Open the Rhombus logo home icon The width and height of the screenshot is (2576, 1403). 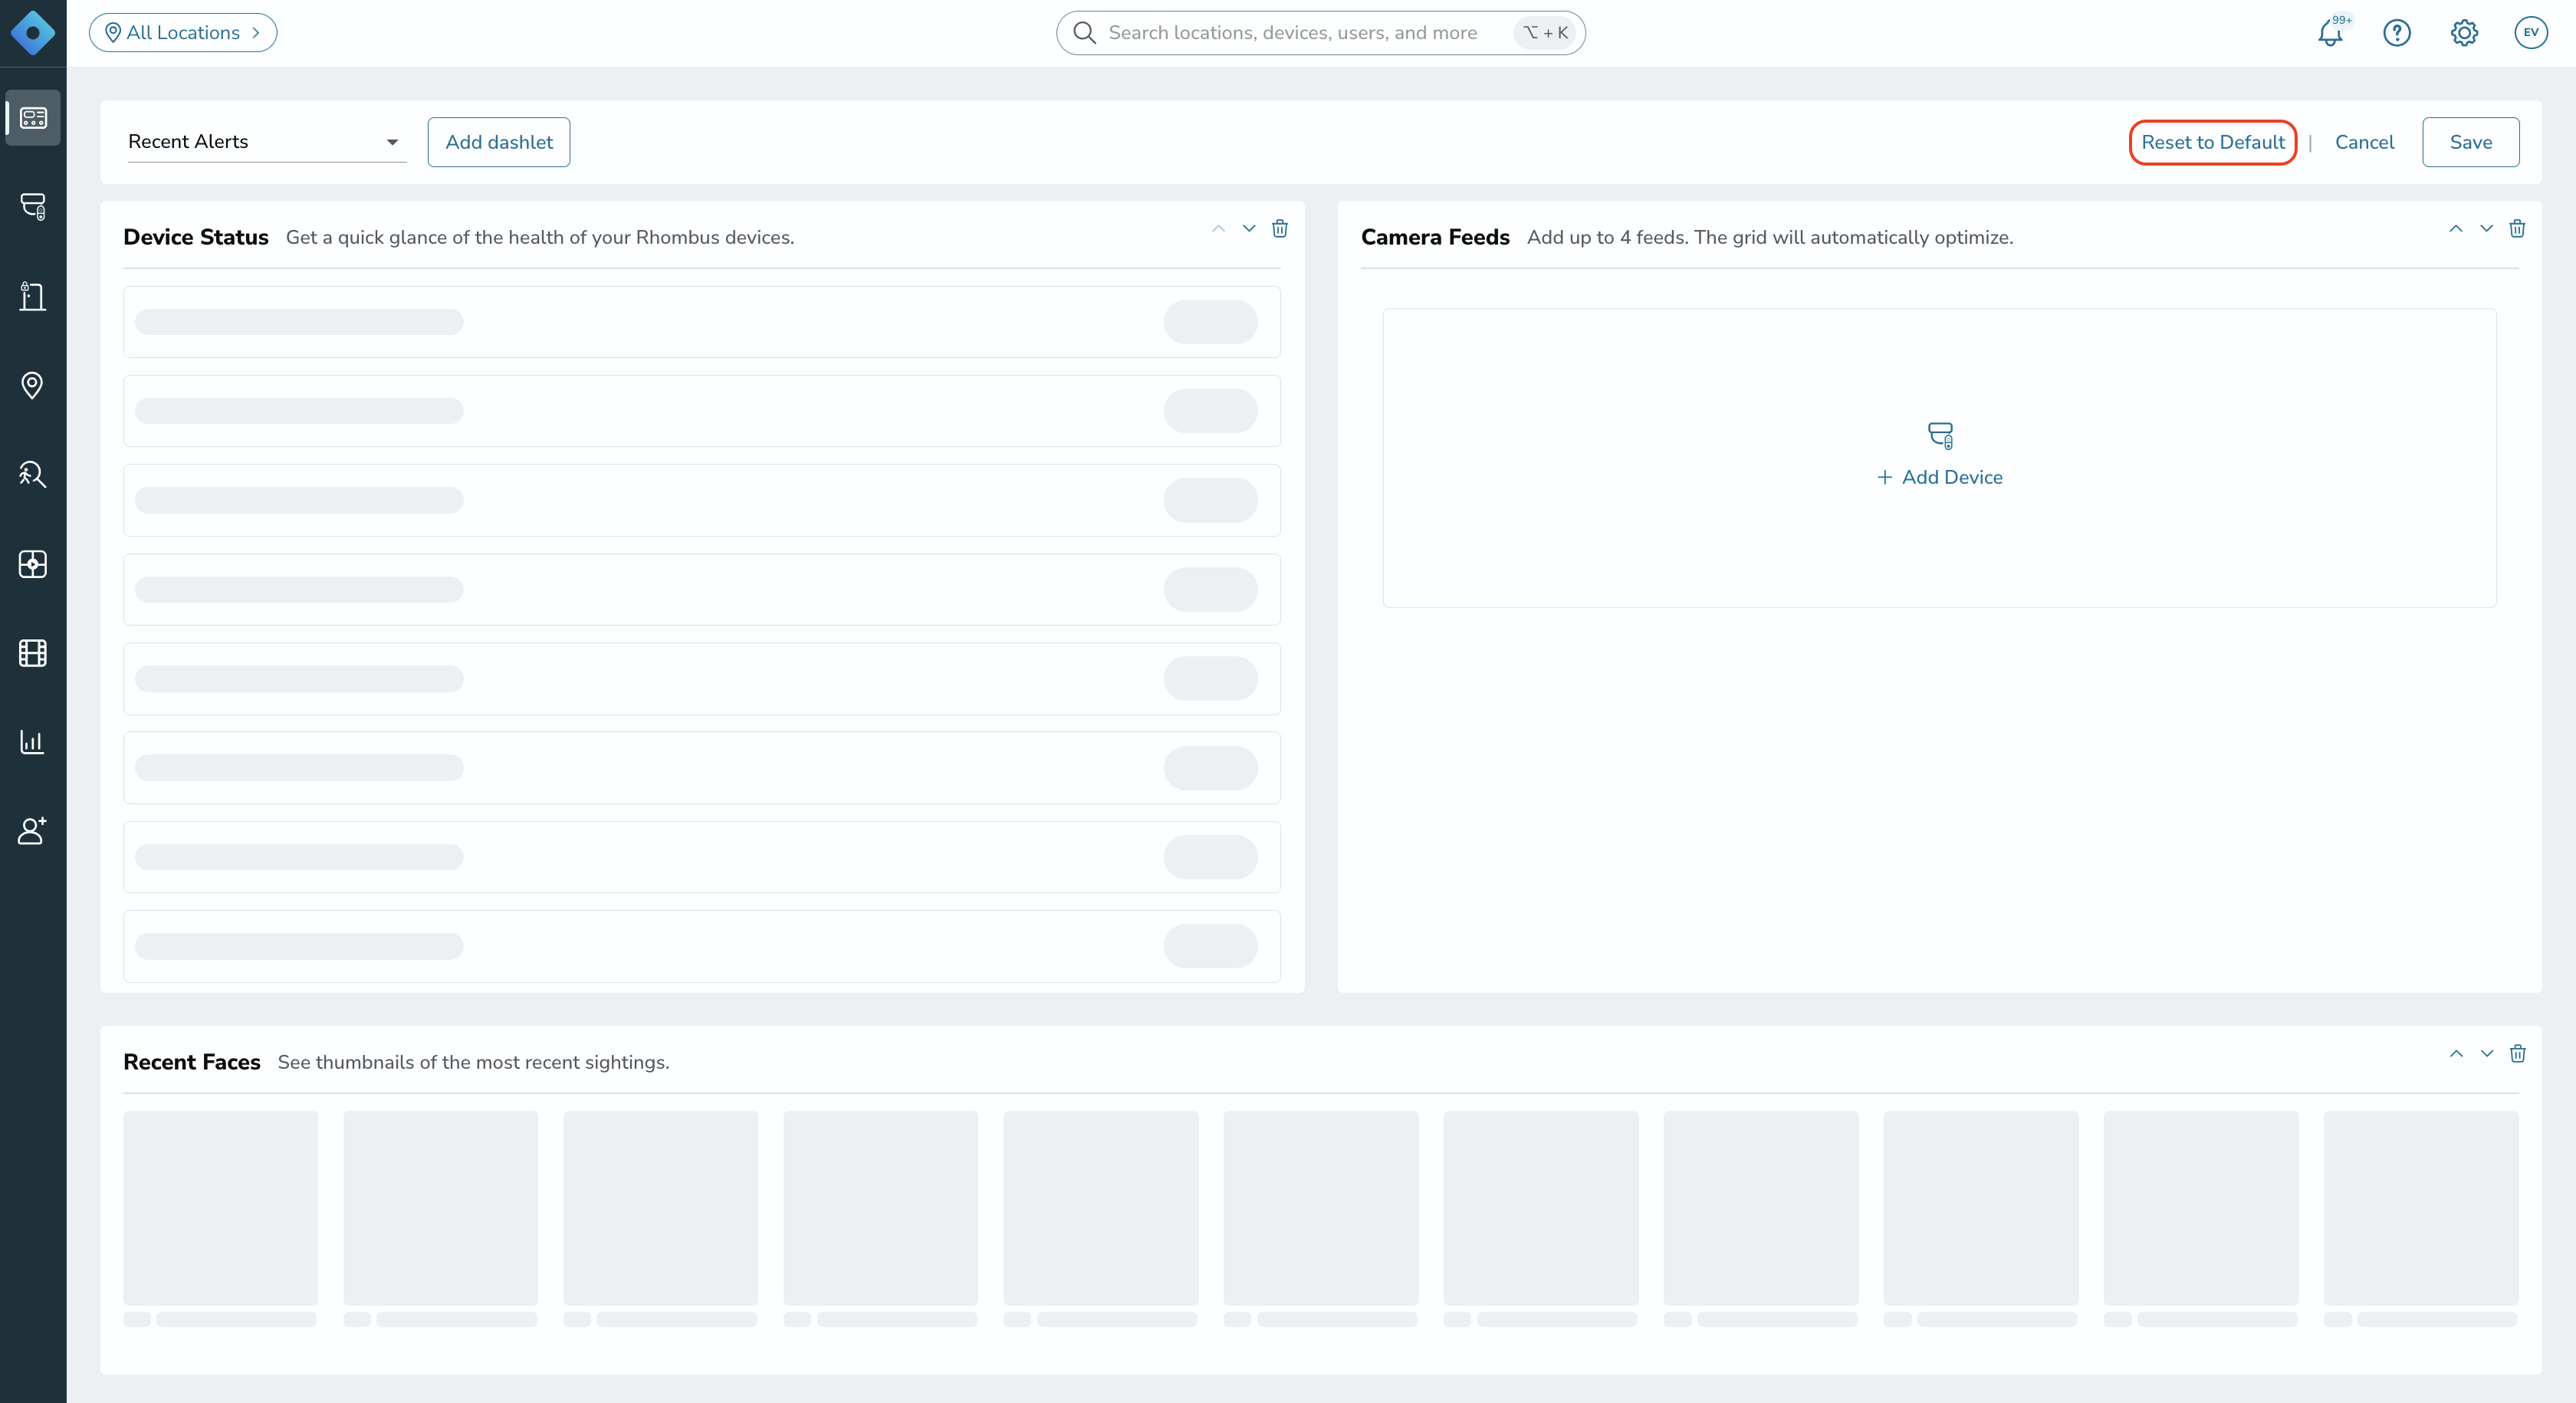(x=33, y=33)
